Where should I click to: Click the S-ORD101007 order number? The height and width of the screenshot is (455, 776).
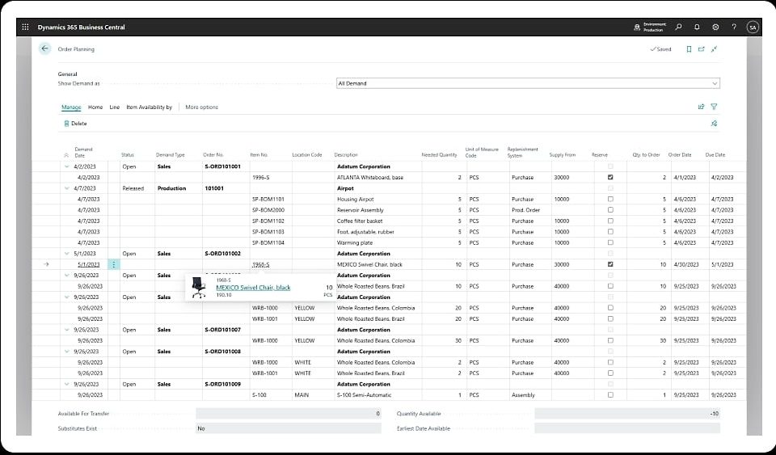tap(223, 330)
